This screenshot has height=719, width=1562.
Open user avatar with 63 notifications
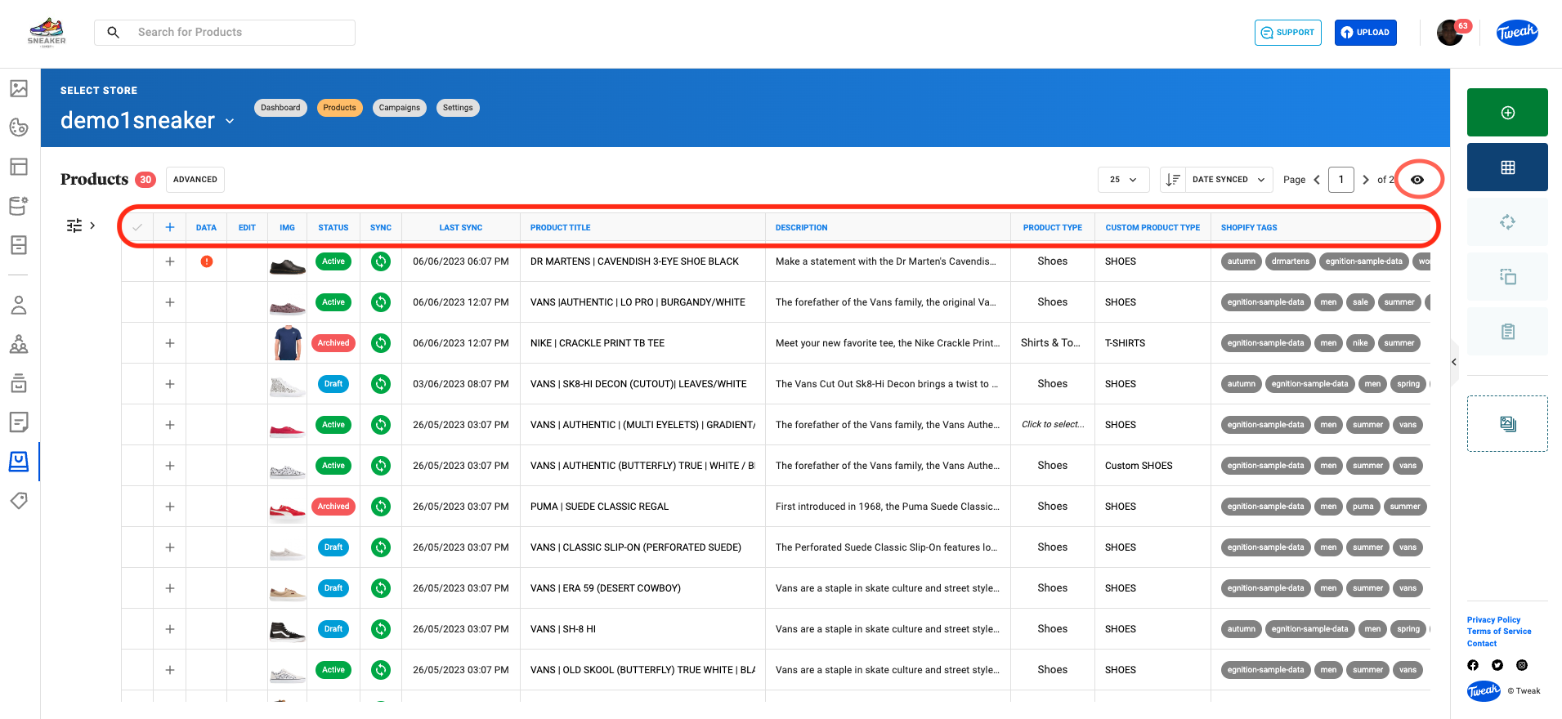click(x=1451, y=33)
